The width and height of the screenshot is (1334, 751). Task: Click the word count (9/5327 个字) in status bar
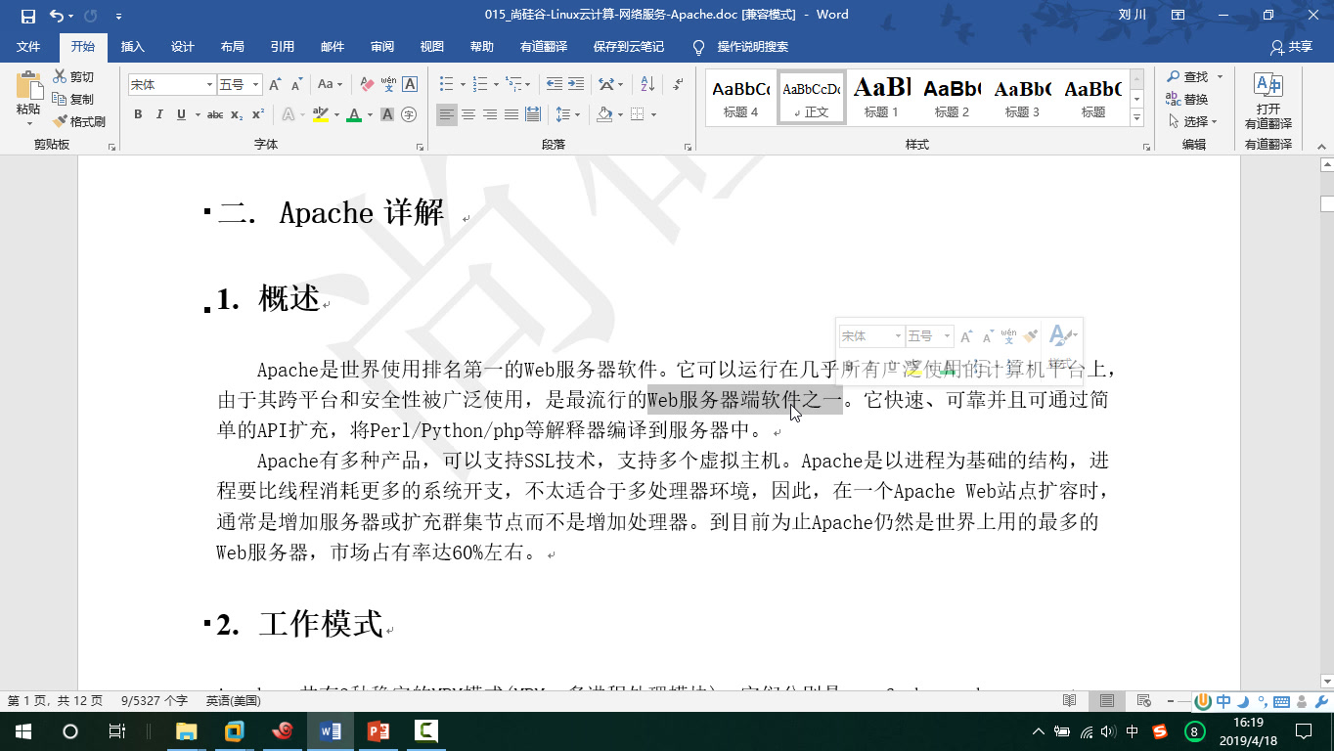click(x=155, y=701)
